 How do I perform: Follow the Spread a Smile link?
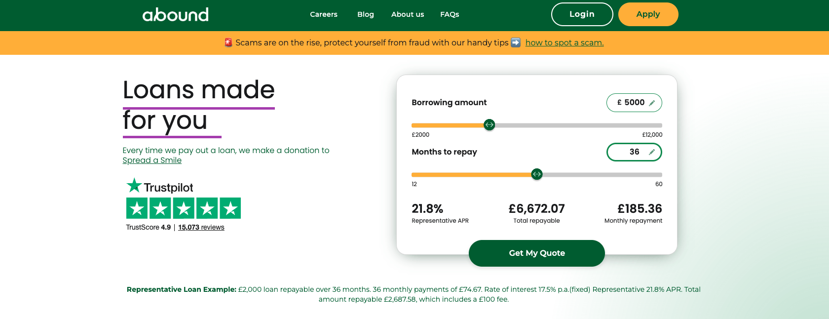(152, 160)
